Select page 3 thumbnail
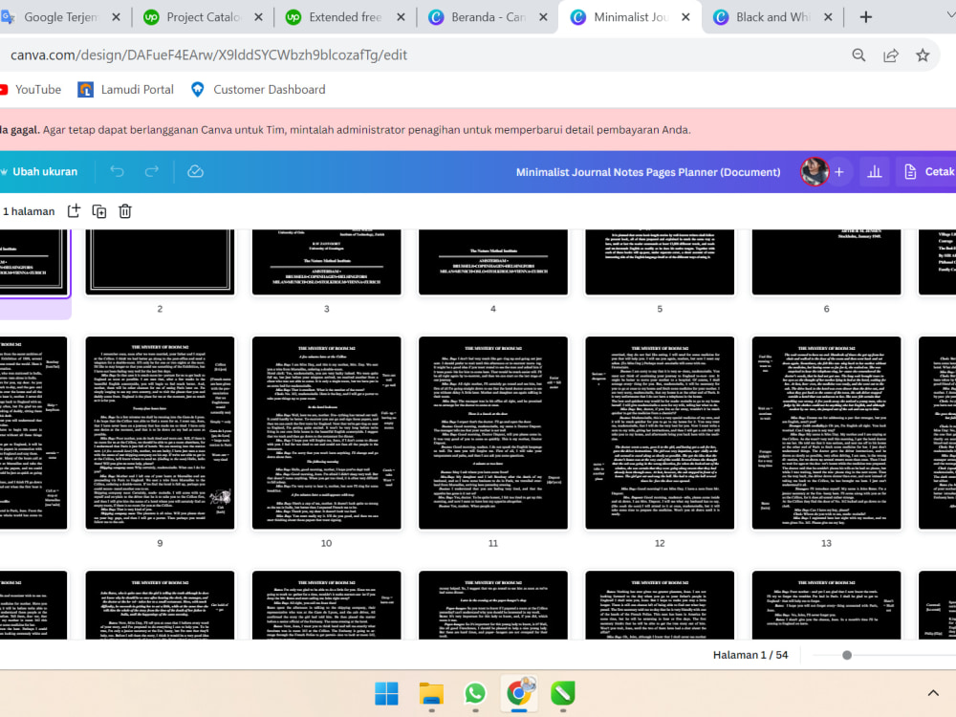The height and width of the screenshot is (717, 956). click(x=327, y=262)
